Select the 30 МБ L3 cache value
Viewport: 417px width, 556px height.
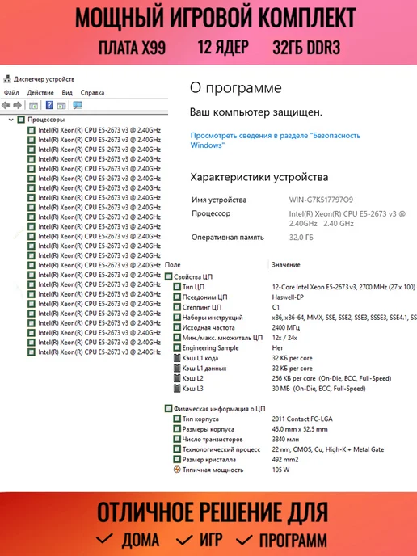(x=318, y=388)
